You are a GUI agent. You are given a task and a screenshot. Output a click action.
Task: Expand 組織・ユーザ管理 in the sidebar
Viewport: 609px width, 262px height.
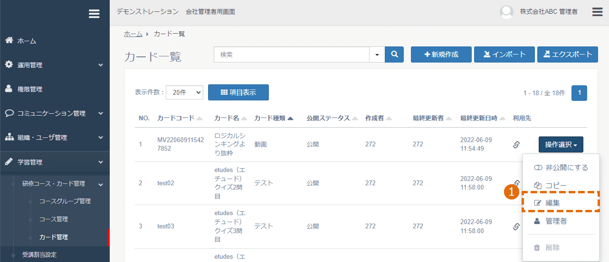(x=55, y=137)
